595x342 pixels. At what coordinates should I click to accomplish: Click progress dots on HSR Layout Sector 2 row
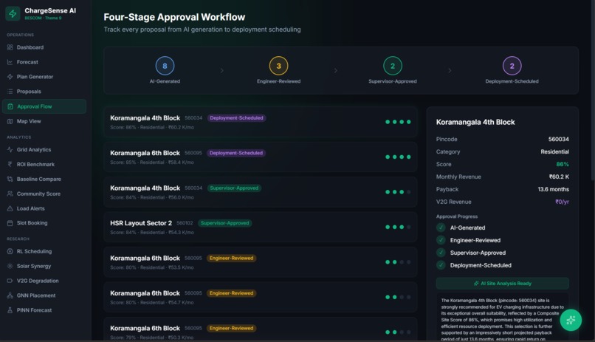[398, 227]
